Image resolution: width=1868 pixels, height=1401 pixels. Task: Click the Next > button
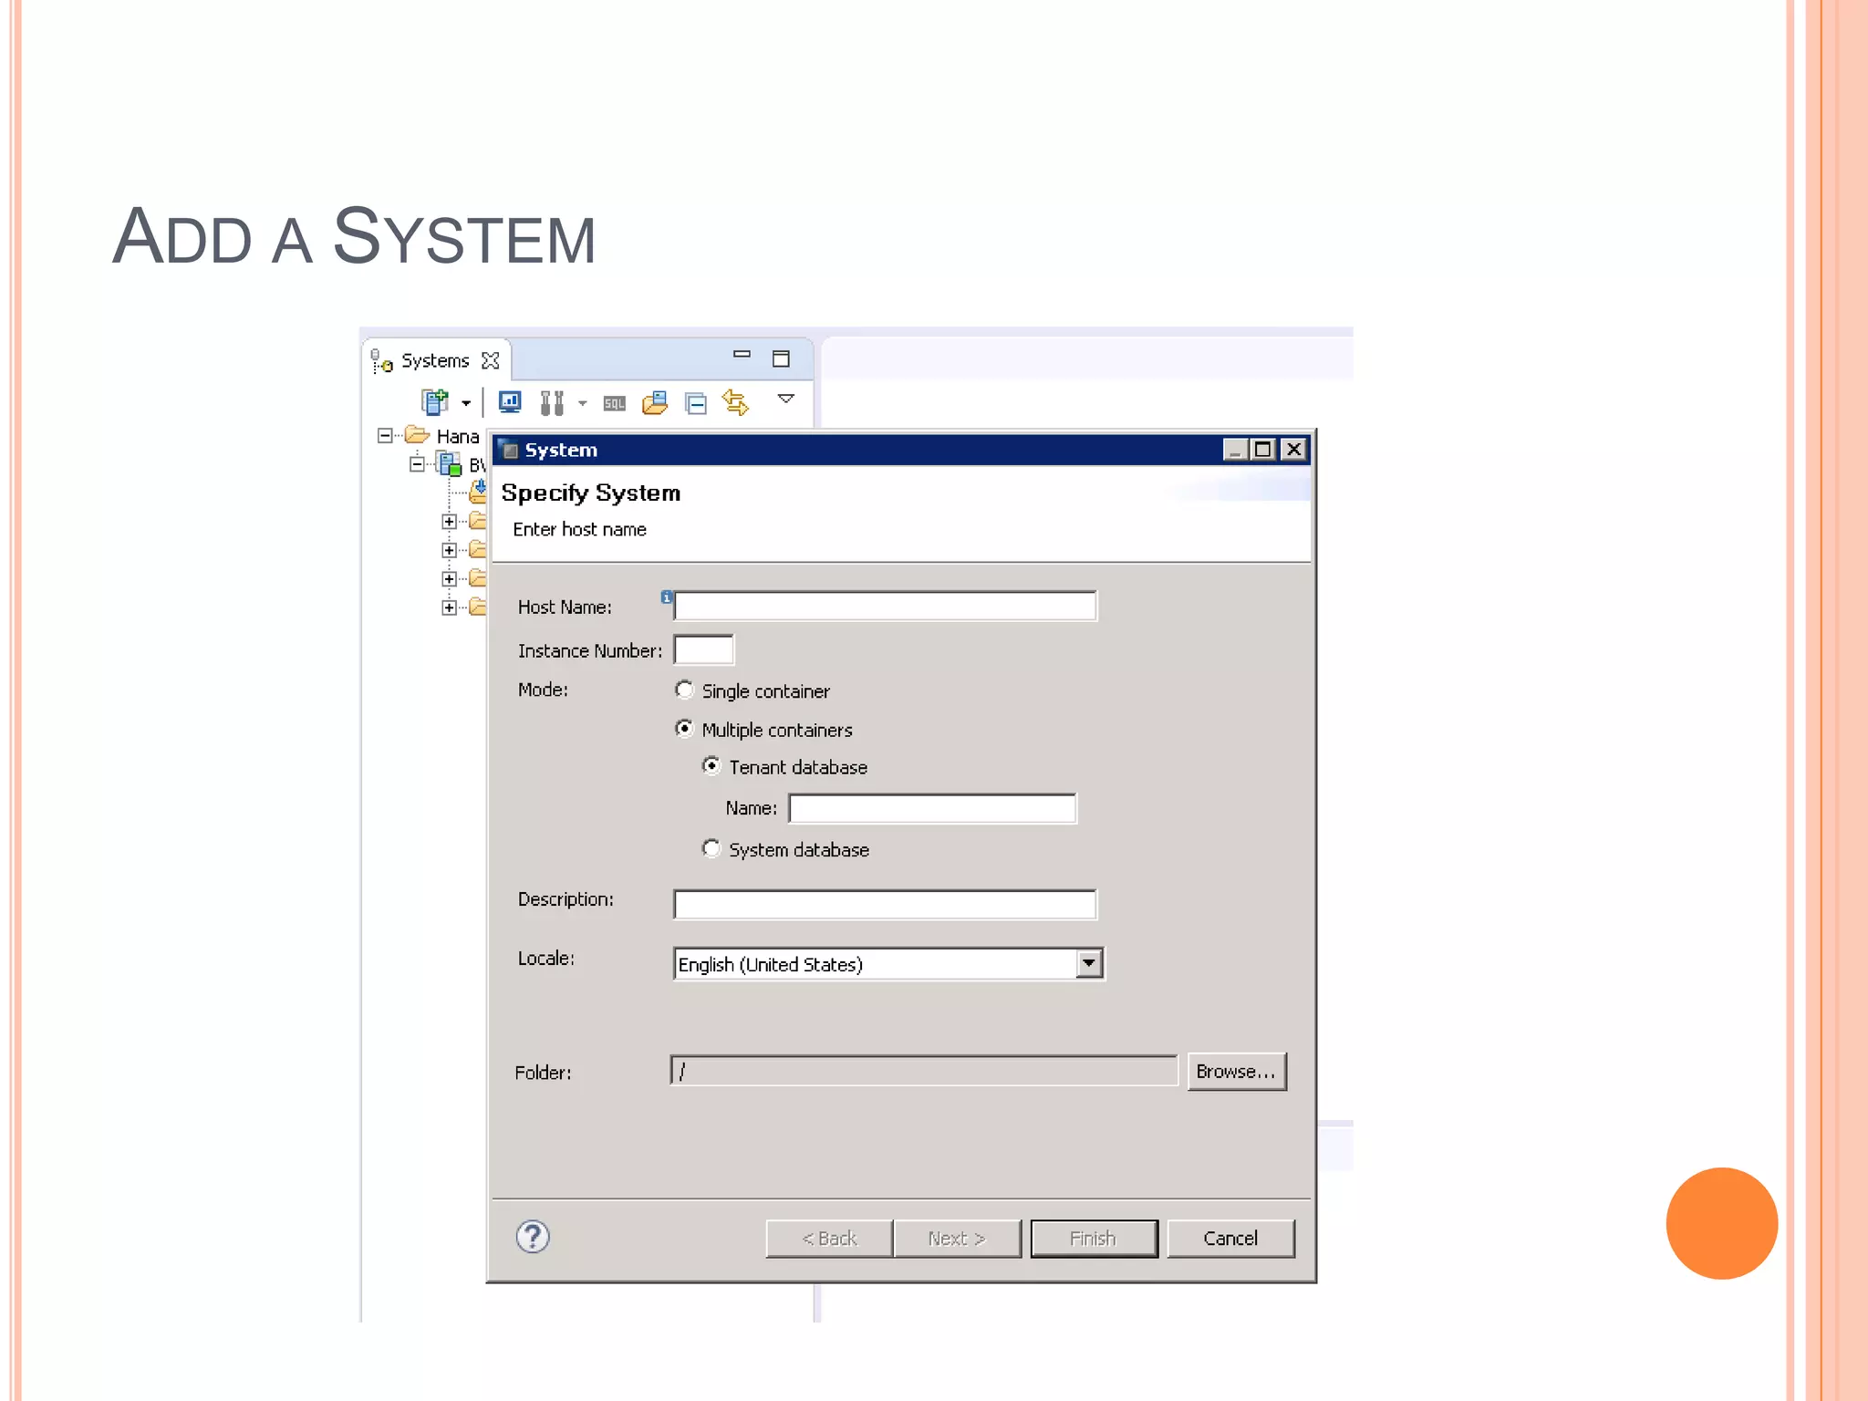958,1239
